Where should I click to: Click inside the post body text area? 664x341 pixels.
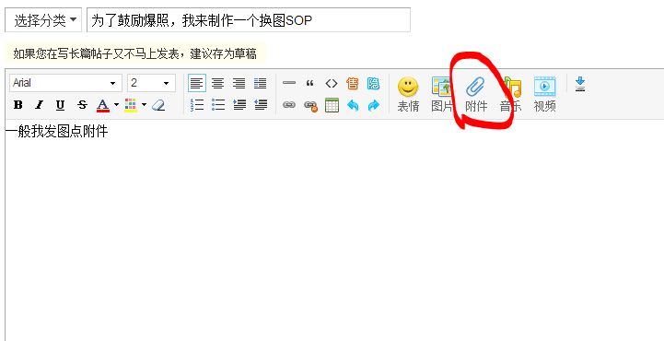[x=334, y=230]
